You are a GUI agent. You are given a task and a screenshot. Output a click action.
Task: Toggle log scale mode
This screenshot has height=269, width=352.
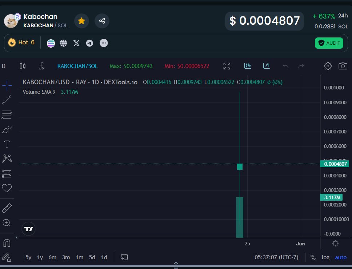pos(325,257)
